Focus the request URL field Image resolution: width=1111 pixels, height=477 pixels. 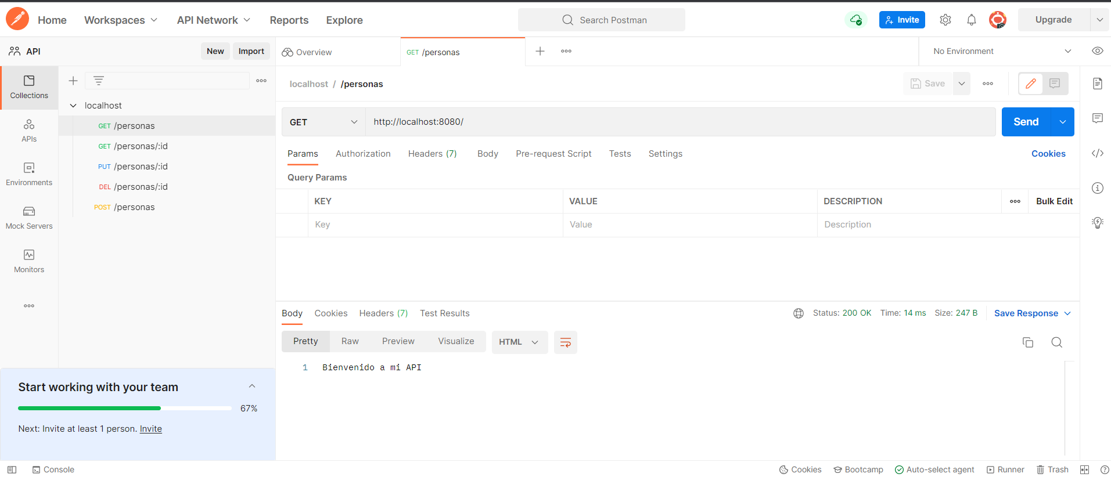coord(680,122)
